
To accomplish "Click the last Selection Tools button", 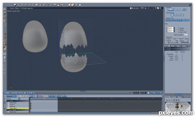I will (x=188, y=20).
